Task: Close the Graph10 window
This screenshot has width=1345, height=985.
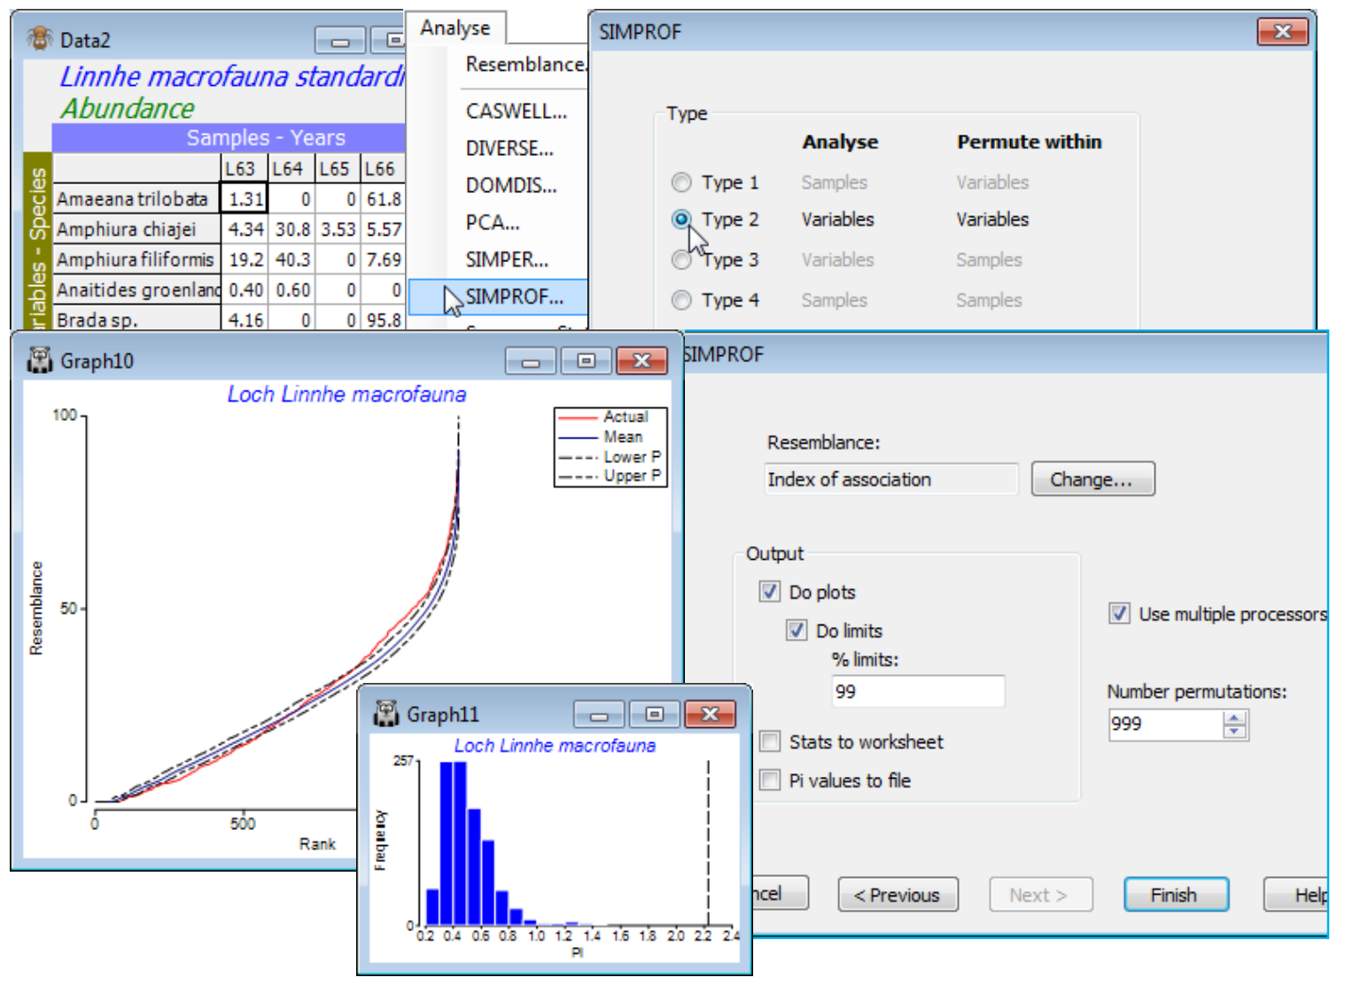Action: coord(641,361)
